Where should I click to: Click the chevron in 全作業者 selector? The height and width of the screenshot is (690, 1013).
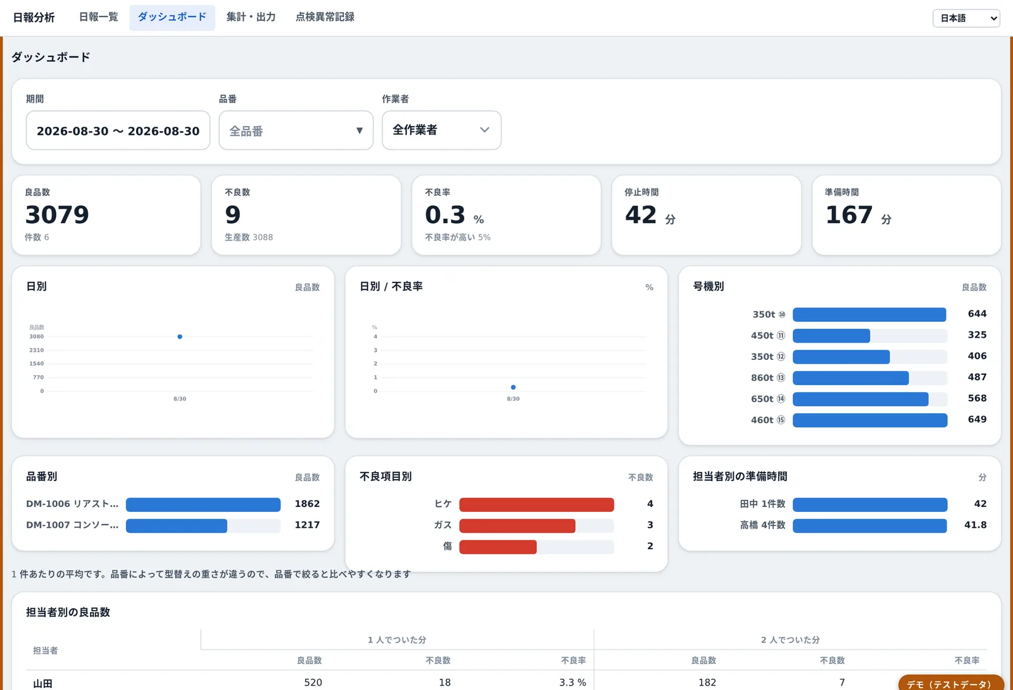tap(484, 130)
